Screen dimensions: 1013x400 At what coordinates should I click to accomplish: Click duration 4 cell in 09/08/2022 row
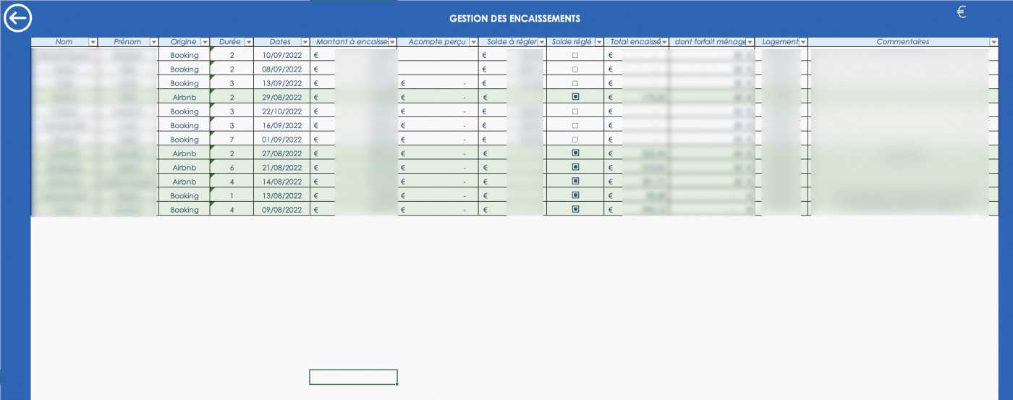click(x=232, y=210)
